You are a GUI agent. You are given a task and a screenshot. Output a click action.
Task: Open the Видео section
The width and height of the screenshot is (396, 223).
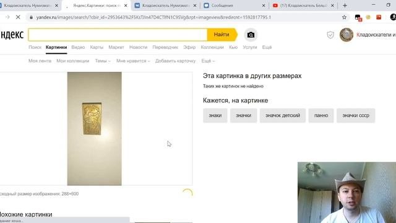(78, 47)
